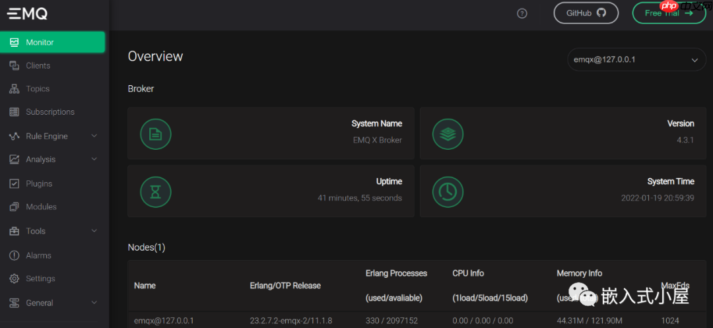Screen dimensions: 713x328
Task: Click the Analysis chart icon
Action: [15, 160]
